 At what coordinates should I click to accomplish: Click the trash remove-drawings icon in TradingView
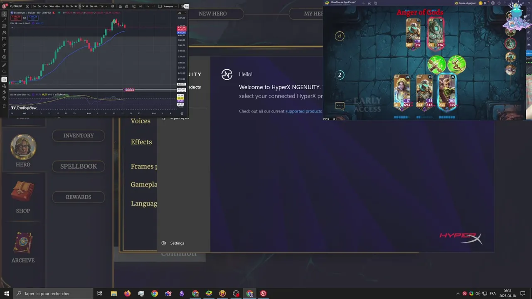(4, 106)
